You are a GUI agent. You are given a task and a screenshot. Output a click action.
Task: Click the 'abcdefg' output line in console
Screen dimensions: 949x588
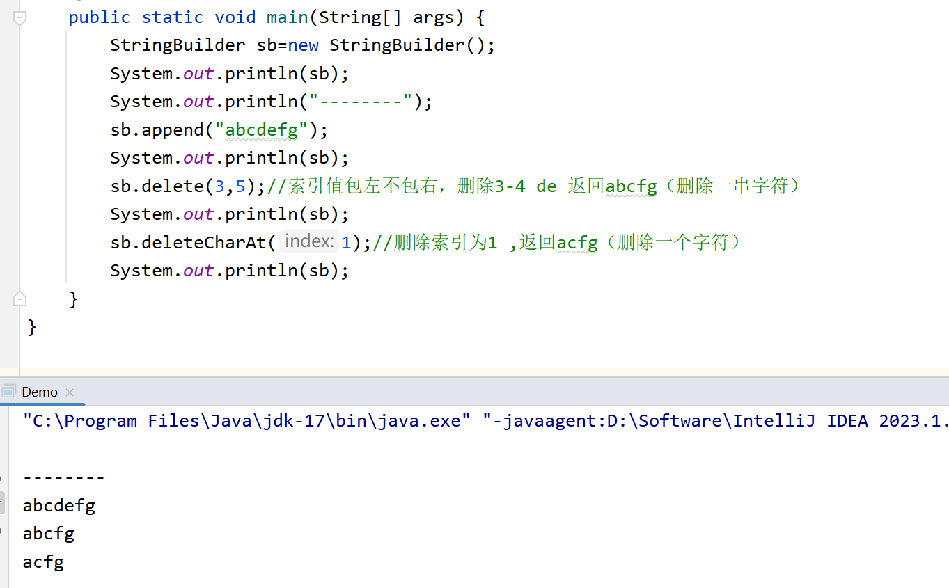pyautogui.click(x=59, y=505)
